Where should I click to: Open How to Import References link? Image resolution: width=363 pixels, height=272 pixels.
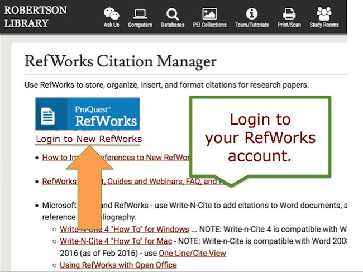[x=116, y=158]
